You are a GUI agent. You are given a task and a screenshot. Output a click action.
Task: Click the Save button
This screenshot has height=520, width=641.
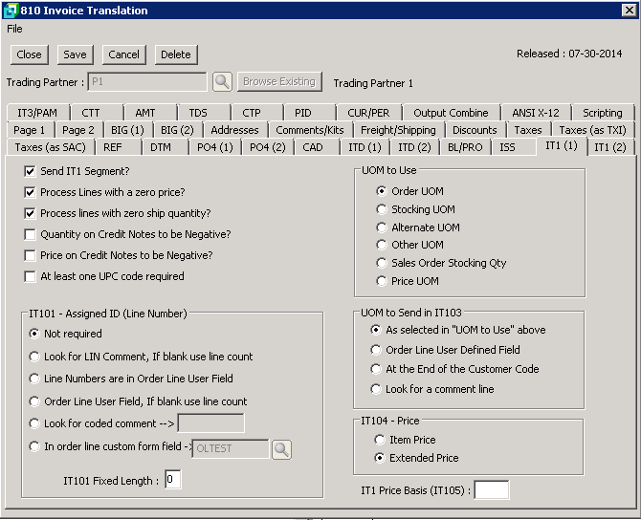[75, 54]
